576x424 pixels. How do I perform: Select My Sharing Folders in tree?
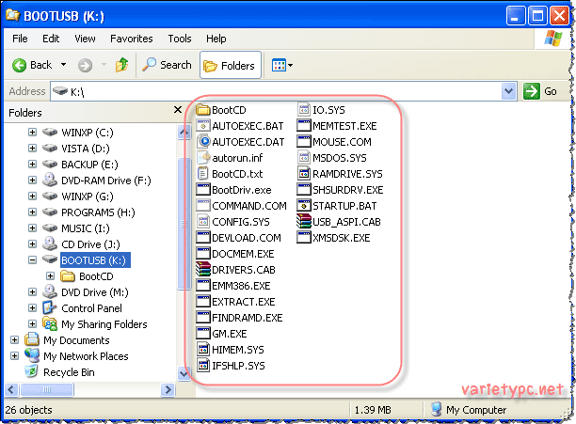tap(104, 324)
